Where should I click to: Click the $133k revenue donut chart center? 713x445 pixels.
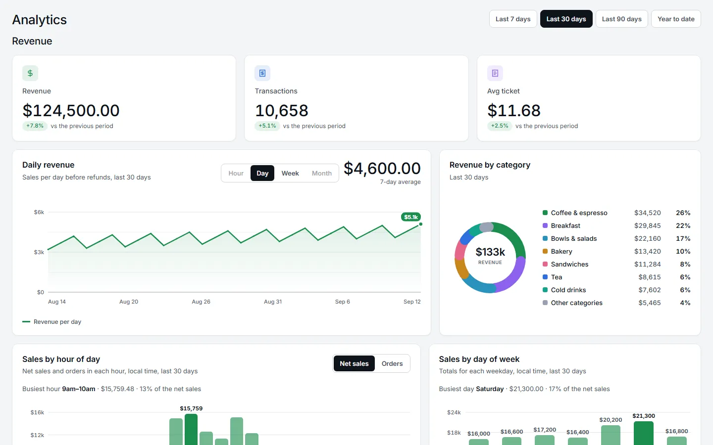[490, 256]
